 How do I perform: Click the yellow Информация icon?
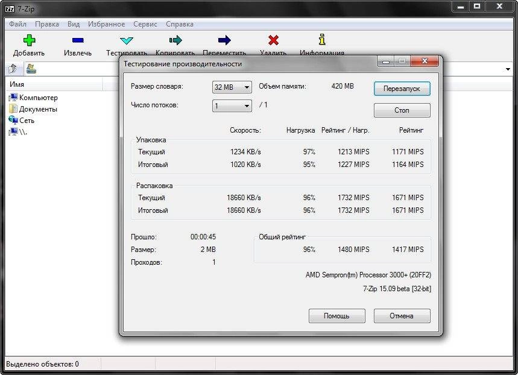pos(322,40)
